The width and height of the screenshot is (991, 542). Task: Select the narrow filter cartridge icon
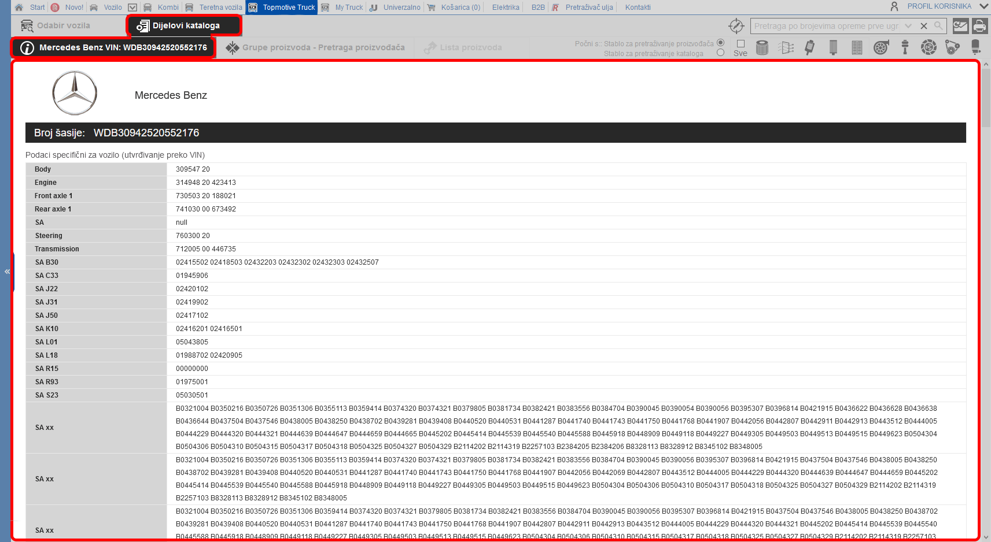pos(833,47)
